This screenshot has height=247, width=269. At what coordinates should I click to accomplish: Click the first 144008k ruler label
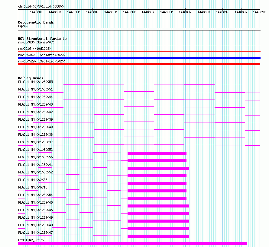[x=36, y=12]
